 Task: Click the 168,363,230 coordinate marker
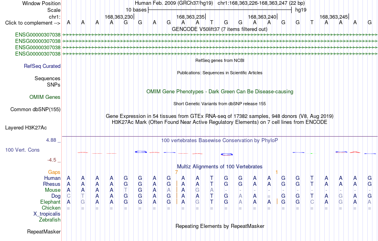coord(119,17)
